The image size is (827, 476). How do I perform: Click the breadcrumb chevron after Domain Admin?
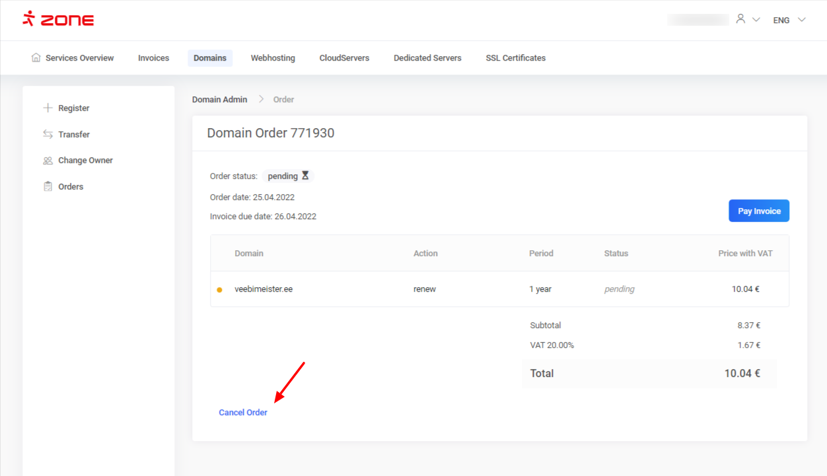[261, 99]
